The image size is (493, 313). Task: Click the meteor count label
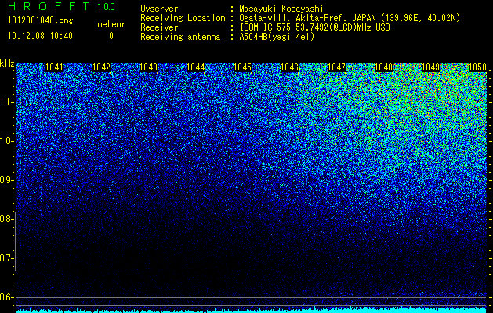111,24
